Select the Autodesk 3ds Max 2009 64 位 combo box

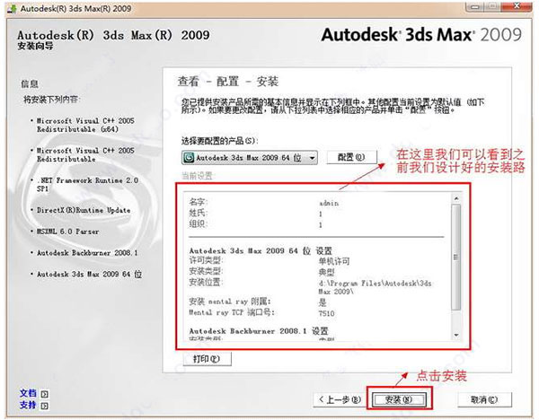coord(250,158)
